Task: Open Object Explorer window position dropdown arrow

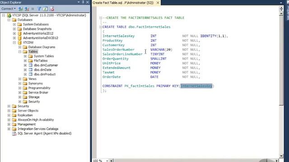Action: (x=79, y=2)
